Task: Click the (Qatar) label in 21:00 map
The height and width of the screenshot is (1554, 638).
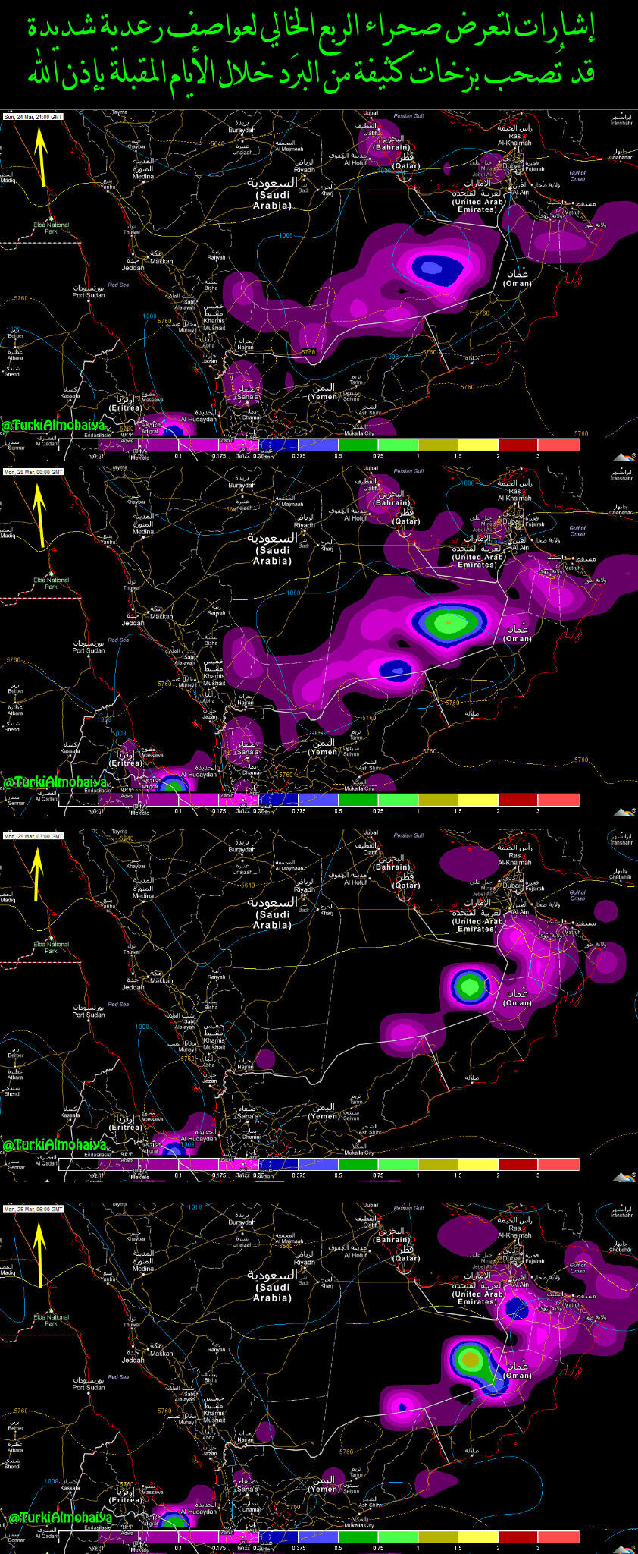Action: [x=406, y=166]
